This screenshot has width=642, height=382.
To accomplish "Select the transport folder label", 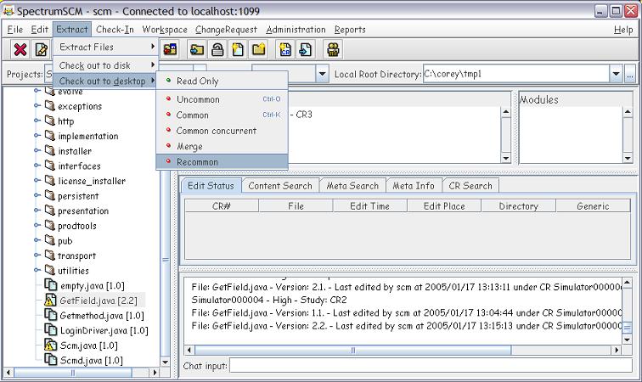I will click(x=76, y=256).
